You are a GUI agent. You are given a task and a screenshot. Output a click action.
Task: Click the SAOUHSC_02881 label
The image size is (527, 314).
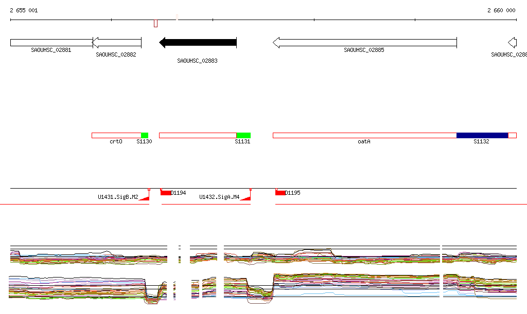(51, 50)
